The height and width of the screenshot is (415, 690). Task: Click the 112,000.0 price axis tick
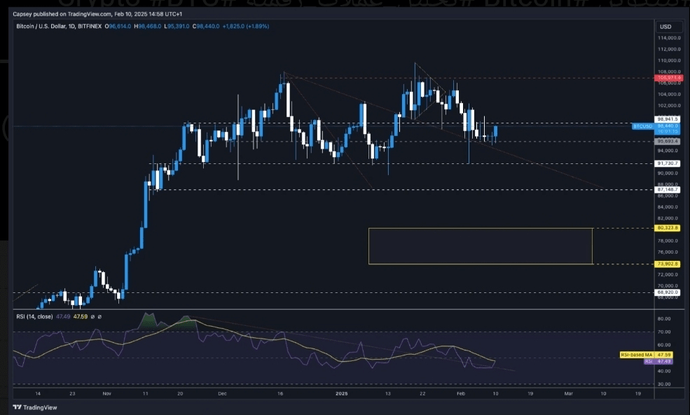pos(669,49)
